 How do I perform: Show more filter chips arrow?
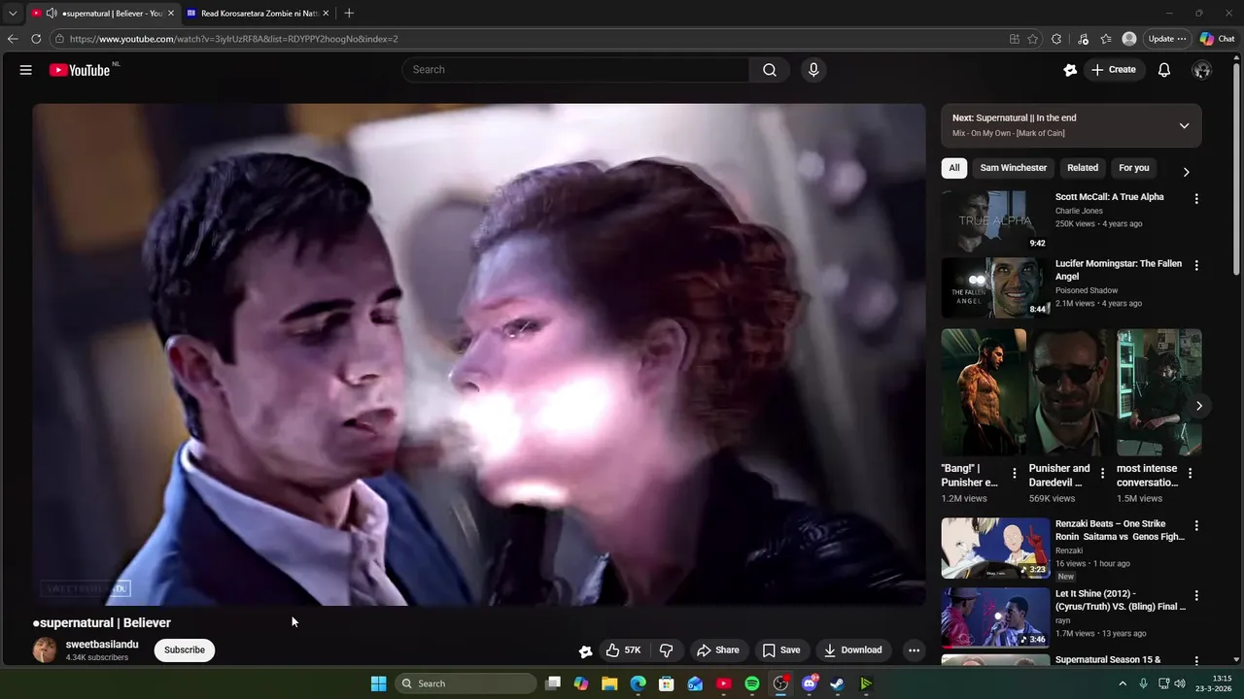(1186, 172)
